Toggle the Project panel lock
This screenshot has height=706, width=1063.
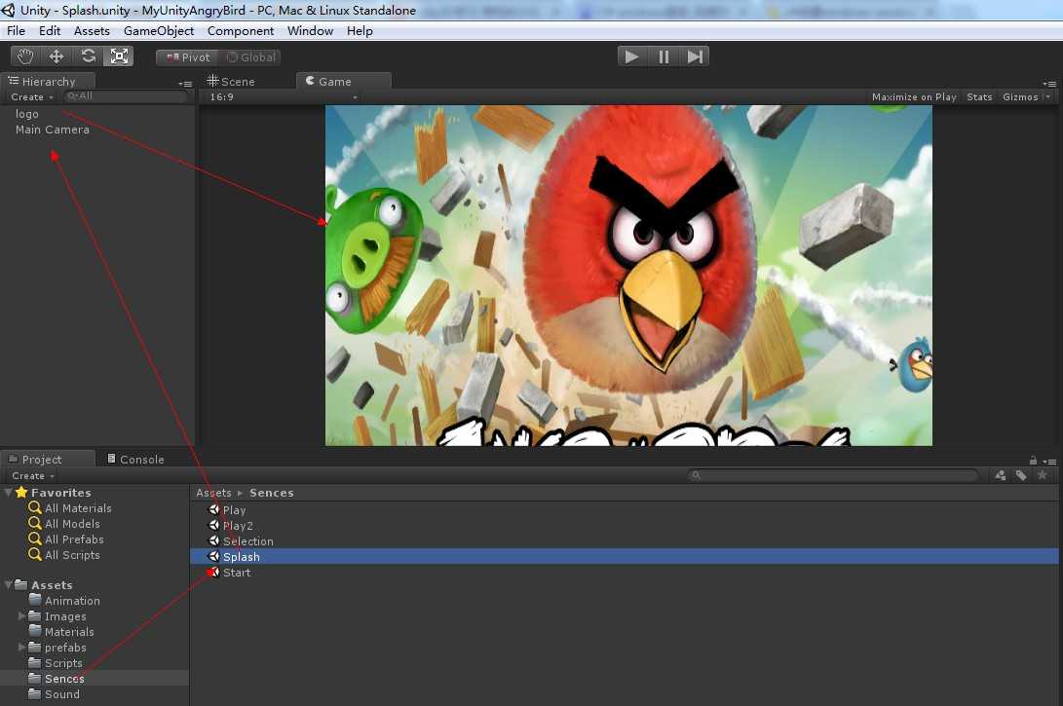point(1033,460)
